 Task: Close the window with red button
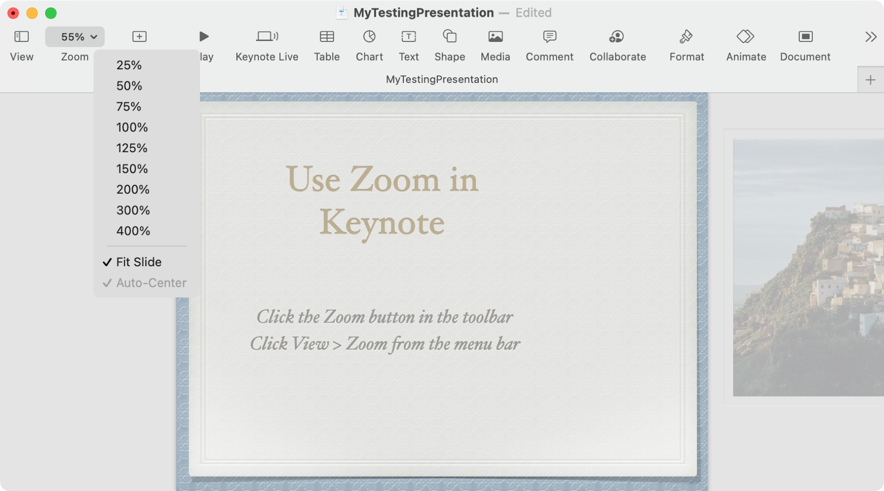[x=13, y=13]
